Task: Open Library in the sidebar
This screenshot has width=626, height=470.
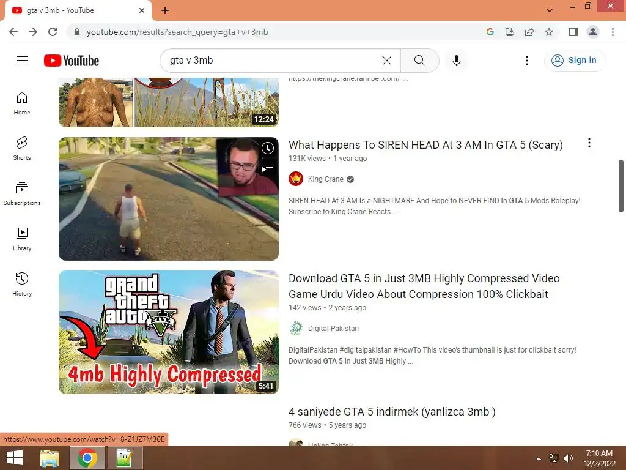Action: tap(22, 239)
